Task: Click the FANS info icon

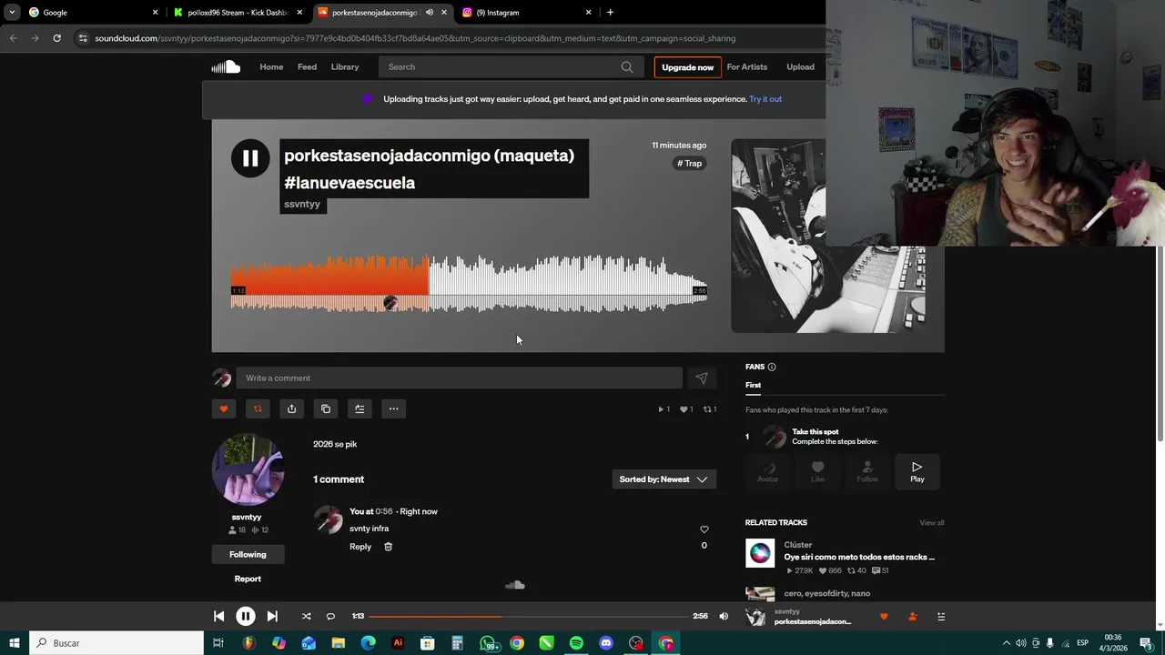Action: point(772,367)
